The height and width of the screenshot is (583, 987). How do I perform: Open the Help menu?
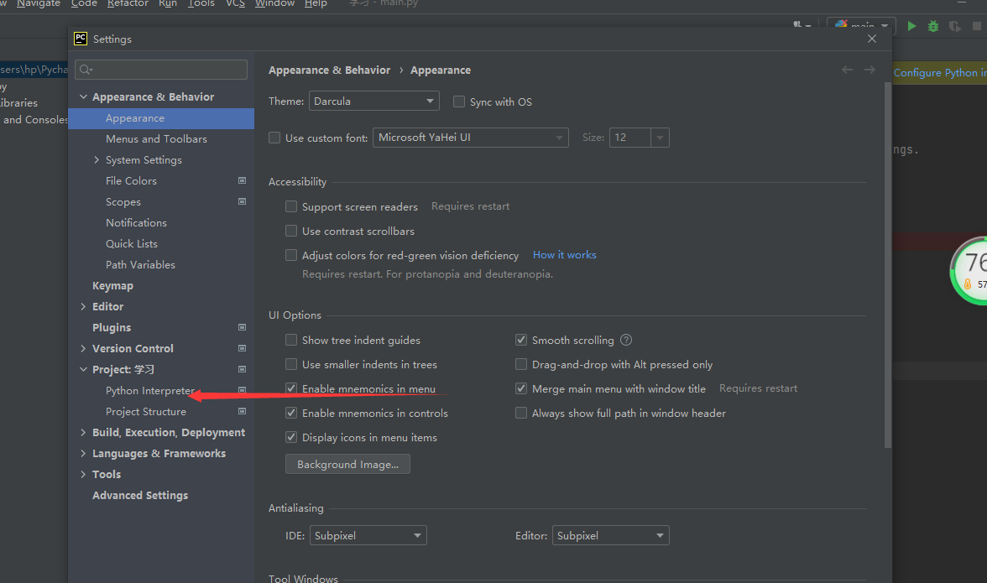[316, 3]
